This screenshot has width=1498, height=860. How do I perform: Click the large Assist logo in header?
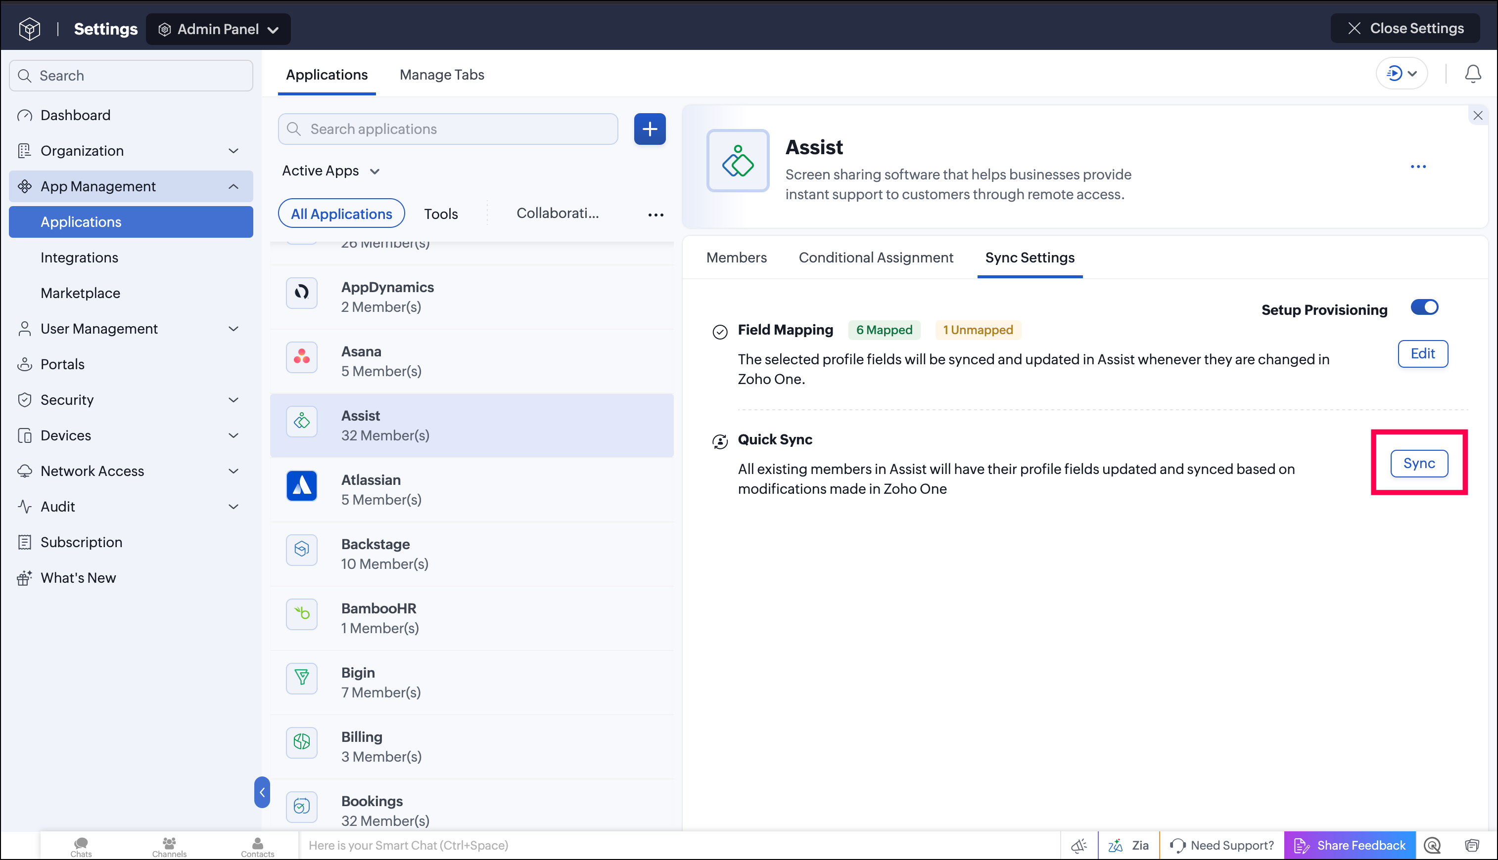coord(738,161)
